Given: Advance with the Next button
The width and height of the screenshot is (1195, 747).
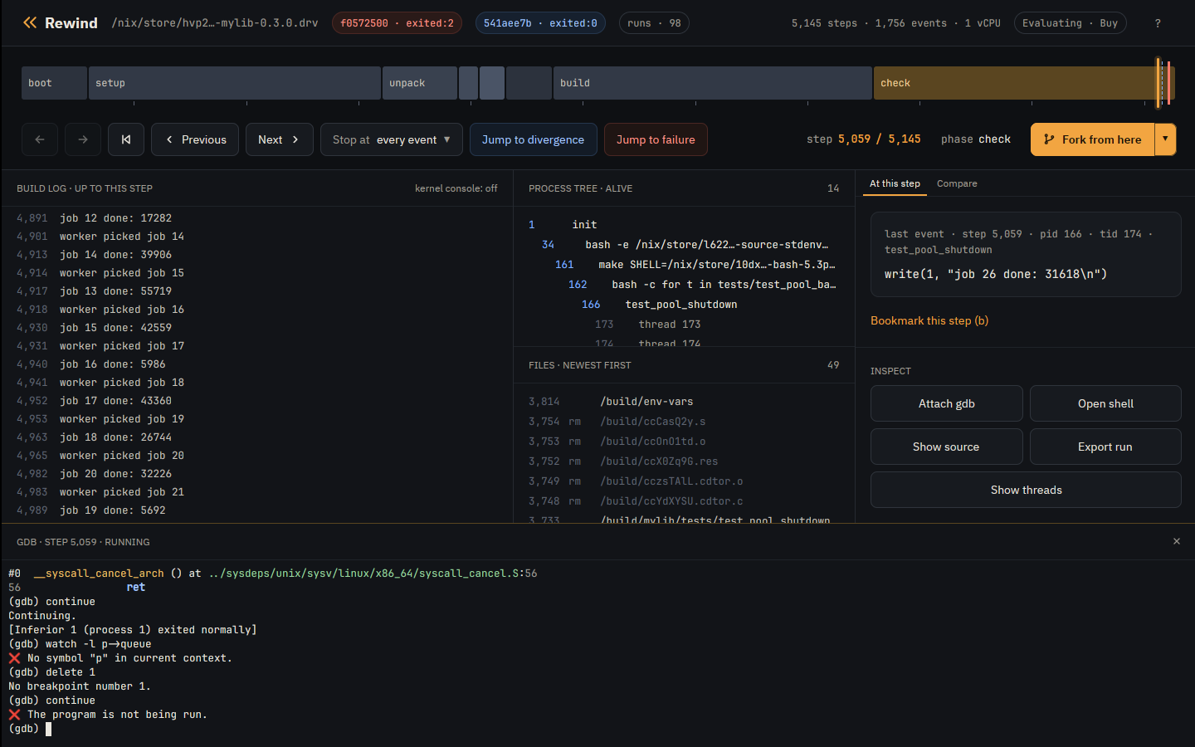Looking at the screenshot, I should (279, 139).
